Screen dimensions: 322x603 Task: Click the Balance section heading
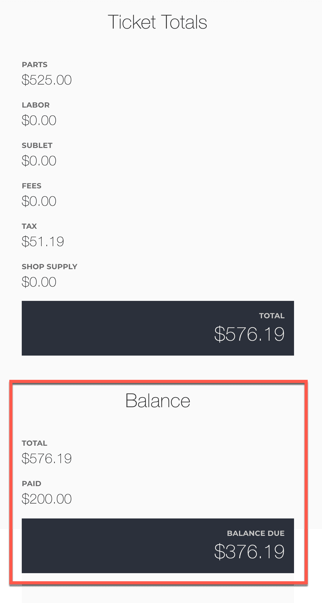pyautogui.click(x=158, y=401)
